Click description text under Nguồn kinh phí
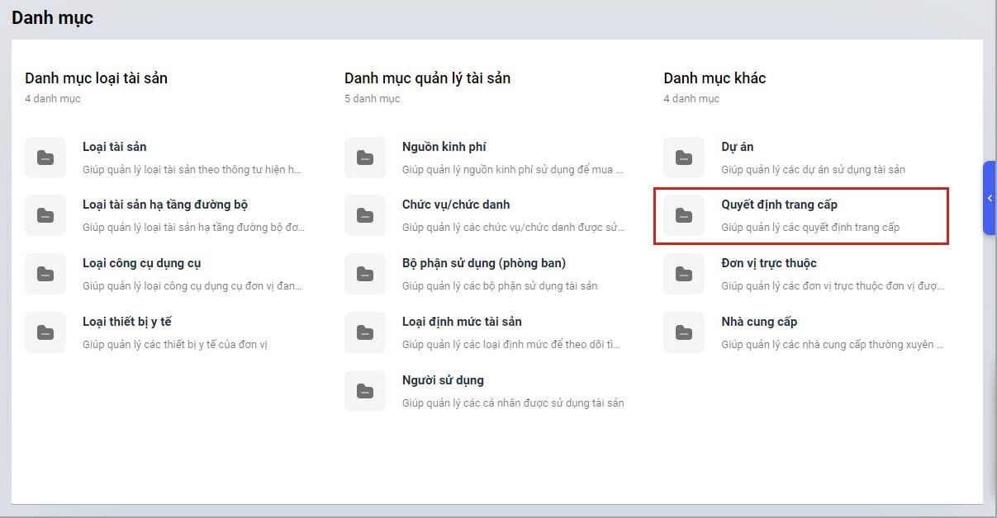The height and width of the screenshot is (518, 997). tap(512, 170)
